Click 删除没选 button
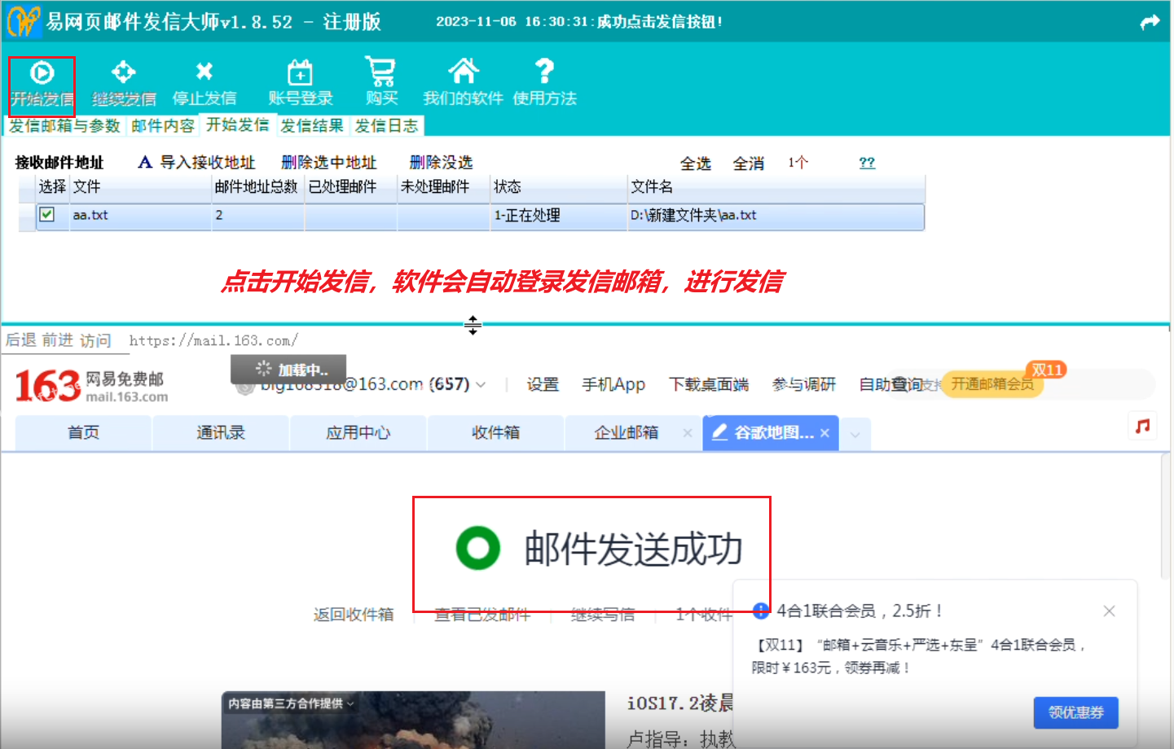This screenshot has height=749, width=1174. [x=441, y=162]
